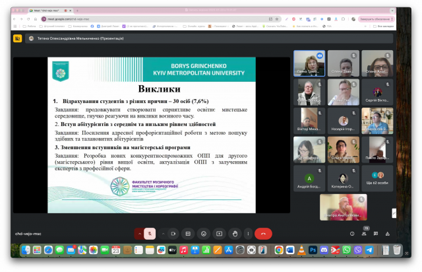Image resolution: width=422 pixels, height=272 pixels.
Task: Open more options three-dot menu
Action: [249, 233]
